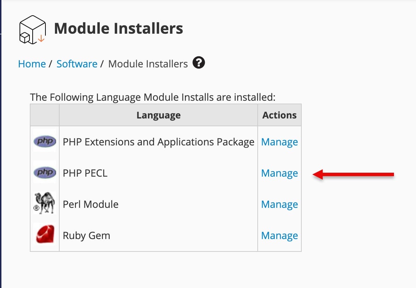Click the red Ruby Gem icon
The width and height of the screenshot is (416, 288).
point(45,235)
